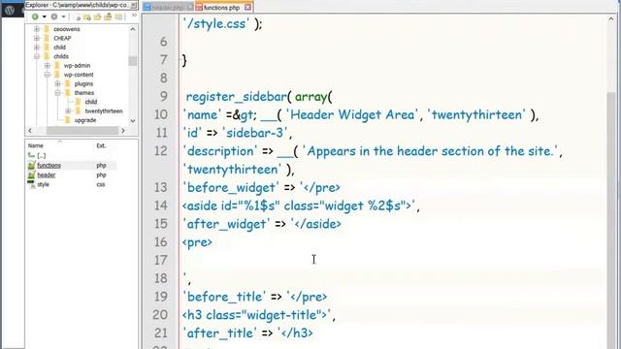Open the Back history dropdown arrow
This screenshot has height=349, width=621.
(x=44, y=17)
